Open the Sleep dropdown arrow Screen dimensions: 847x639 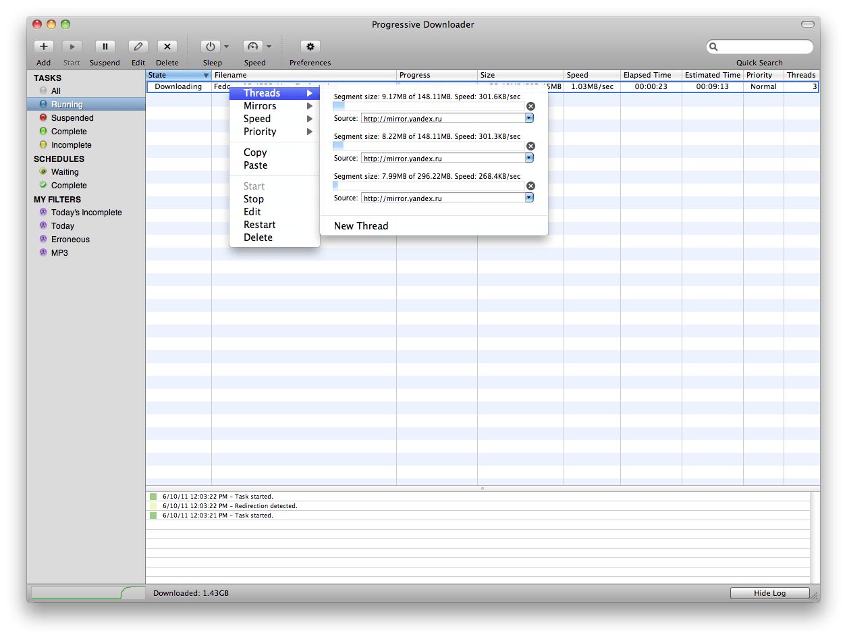[225, 47]
